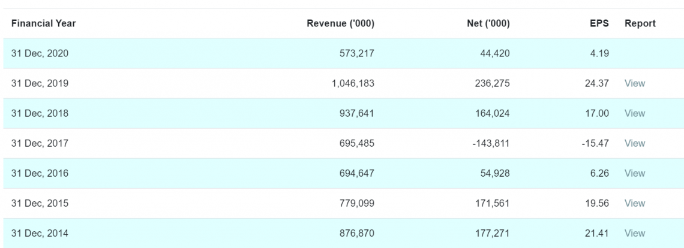Screen dimensions: 684x248
Task: Select the EPS value 21.41
Action: (598, 233)
